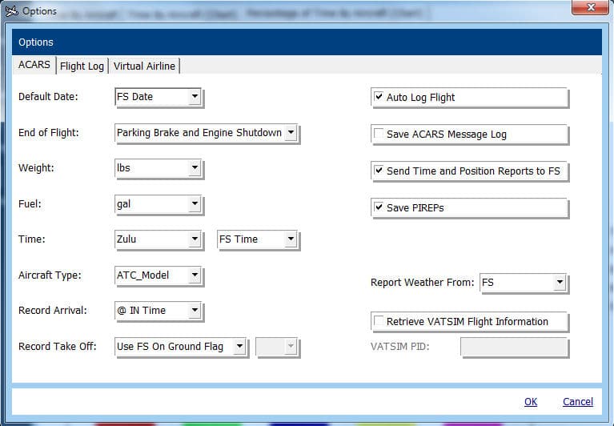
Task: Change the Fuel unit dropdown
Action: coord(195,205)
